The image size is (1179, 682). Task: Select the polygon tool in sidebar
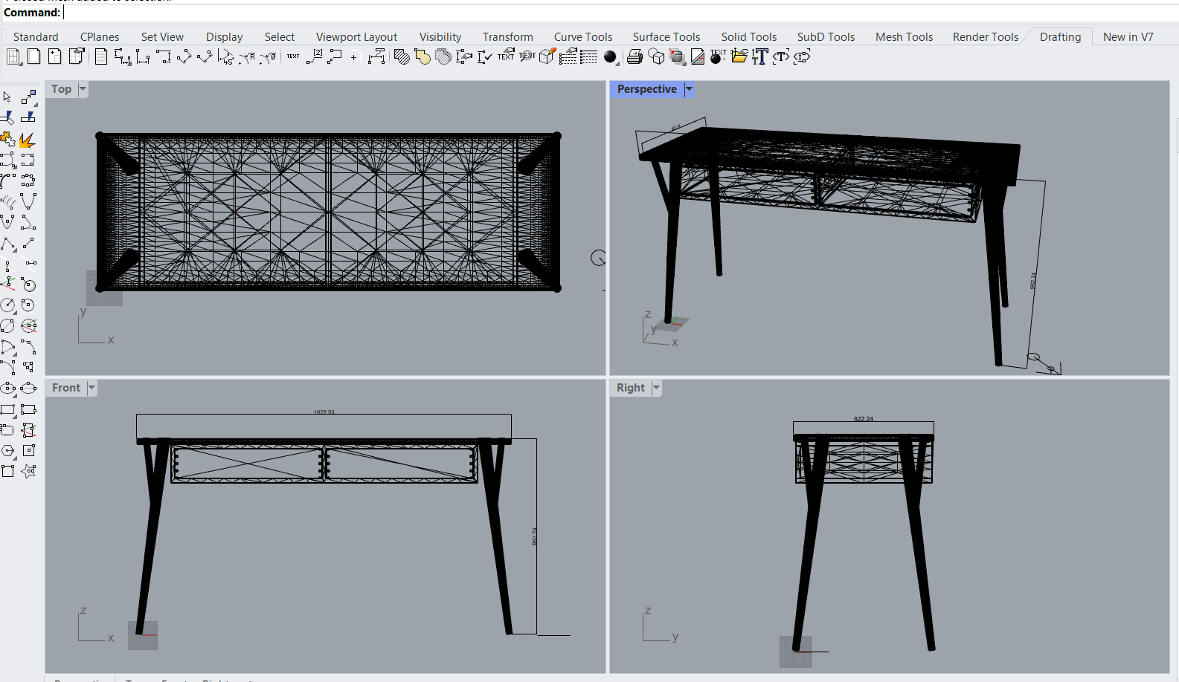(7, 450)
